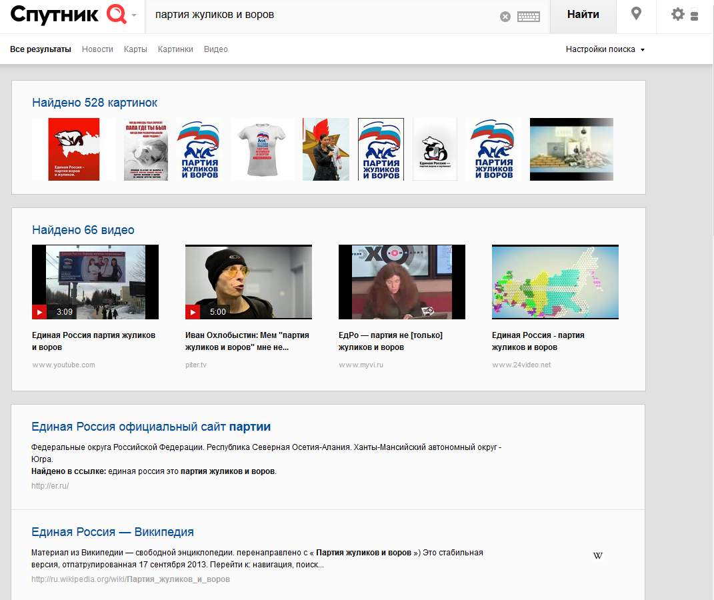Open the ЕдРо red-haired woman video thumbnail
Viewport: 714px width, 600px height.
(402, 282)
